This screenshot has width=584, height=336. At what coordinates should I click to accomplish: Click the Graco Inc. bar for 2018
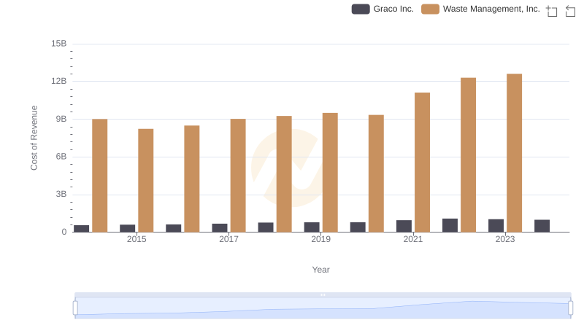(x=266, y=227)
